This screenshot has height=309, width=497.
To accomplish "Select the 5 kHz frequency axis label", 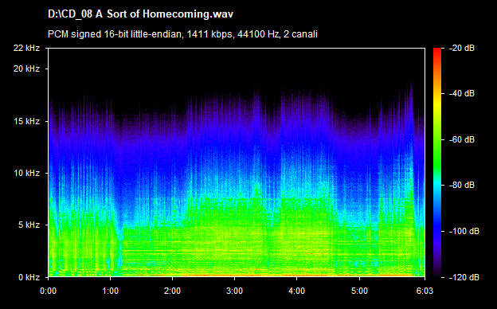I will 29,225.
